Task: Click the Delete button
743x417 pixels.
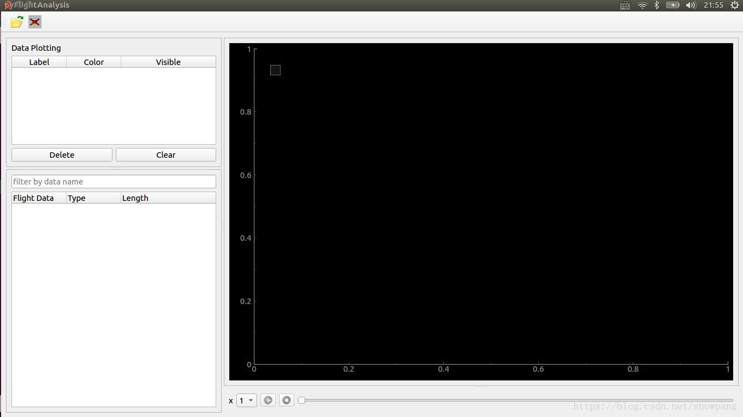Action: 62,155
